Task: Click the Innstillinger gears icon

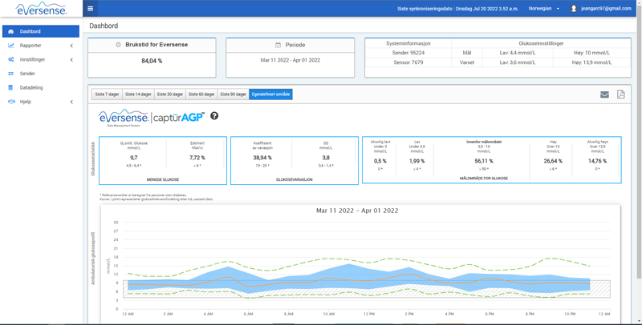Action: [11, 59]
